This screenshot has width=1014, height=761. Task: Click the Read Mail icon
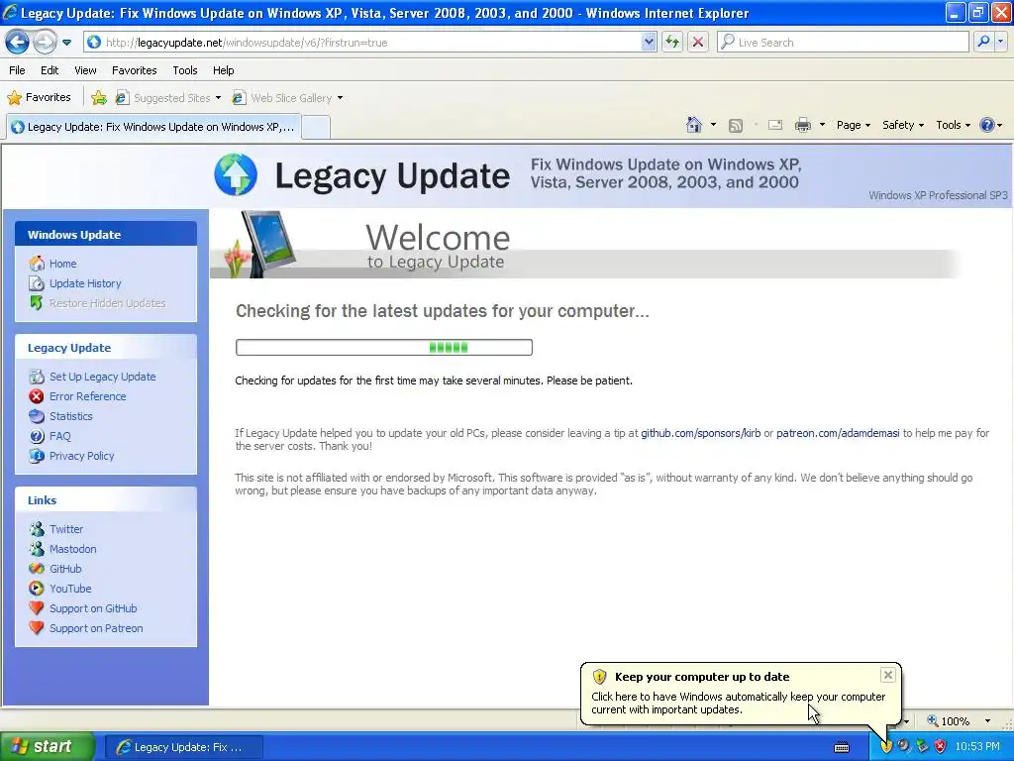tap(775, 125)
